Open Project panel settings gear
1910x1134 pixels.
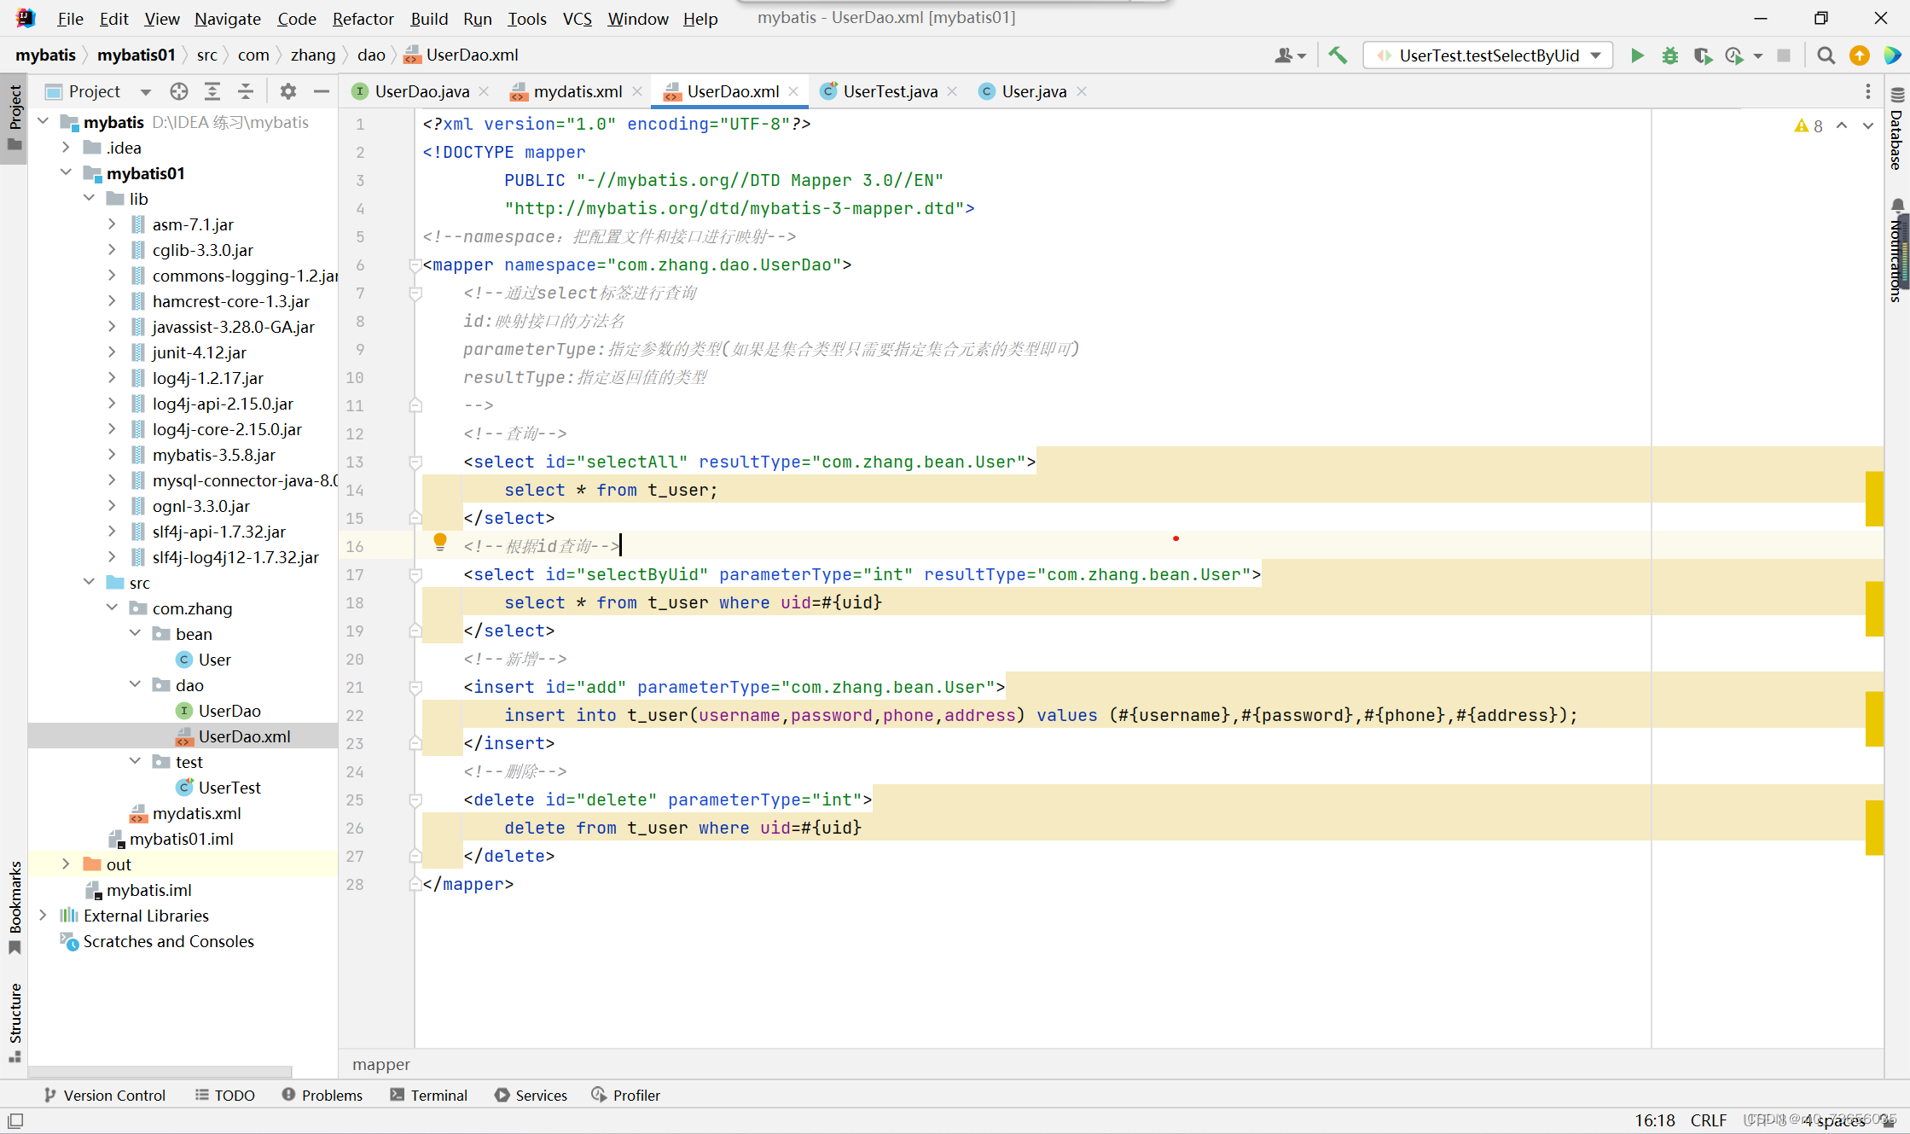[287, 91]
